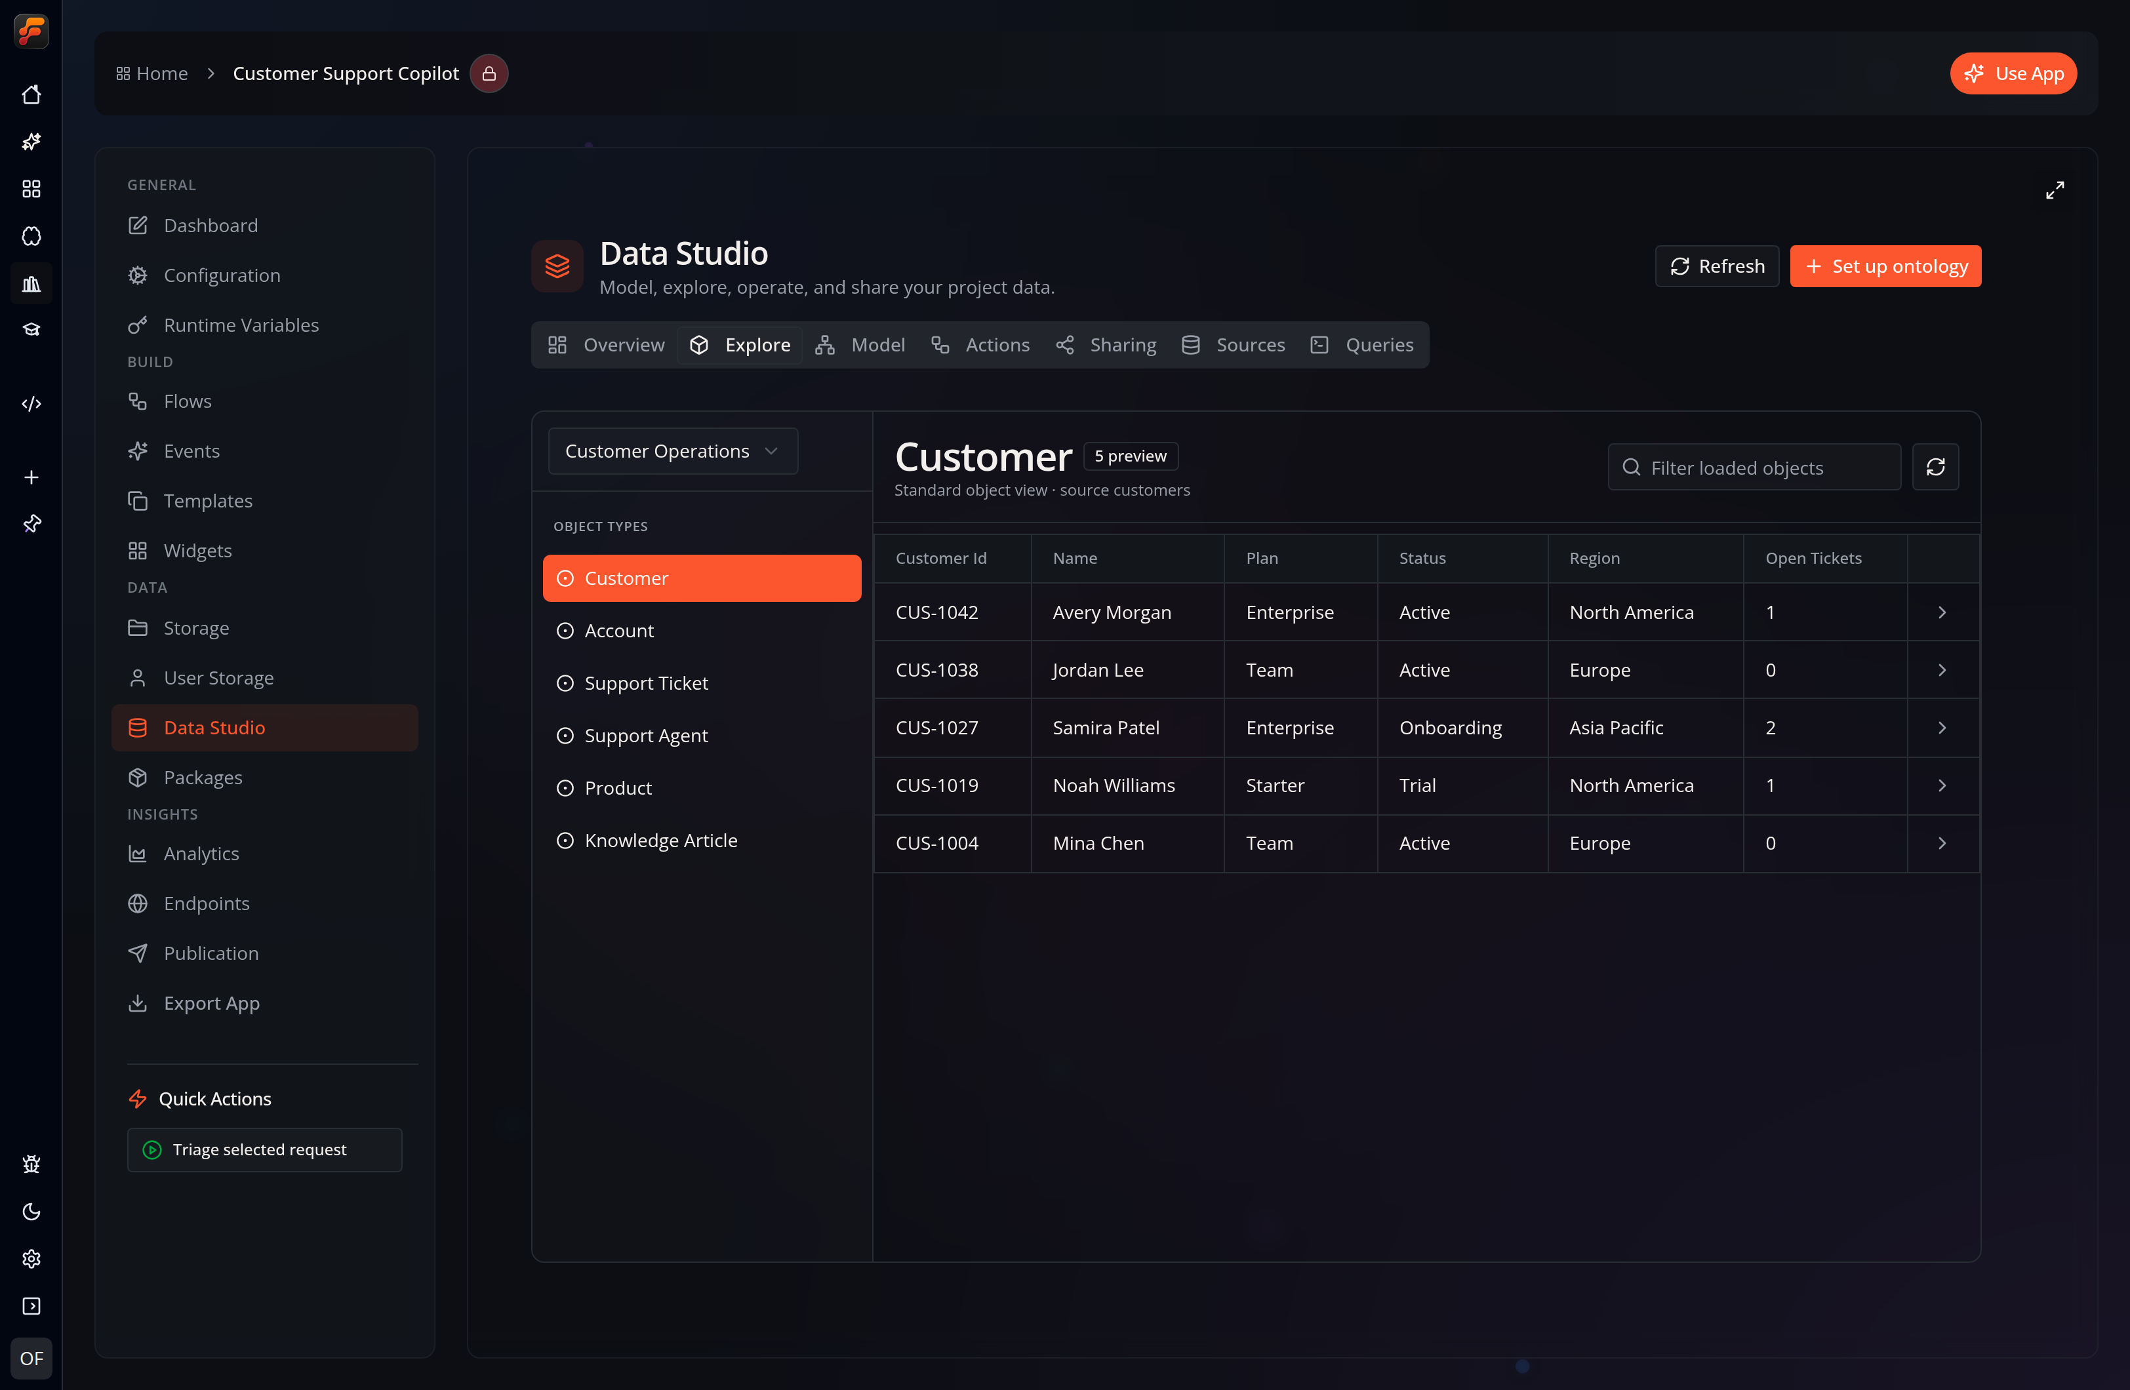Open the Model tab
This screenshot has height=1390, width=2130.
pyautogui.click(x=860, y=346)
